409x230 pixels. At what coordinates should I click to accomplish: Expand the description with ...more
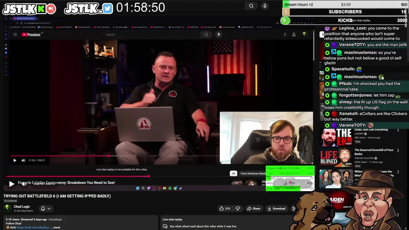[56, 227]
